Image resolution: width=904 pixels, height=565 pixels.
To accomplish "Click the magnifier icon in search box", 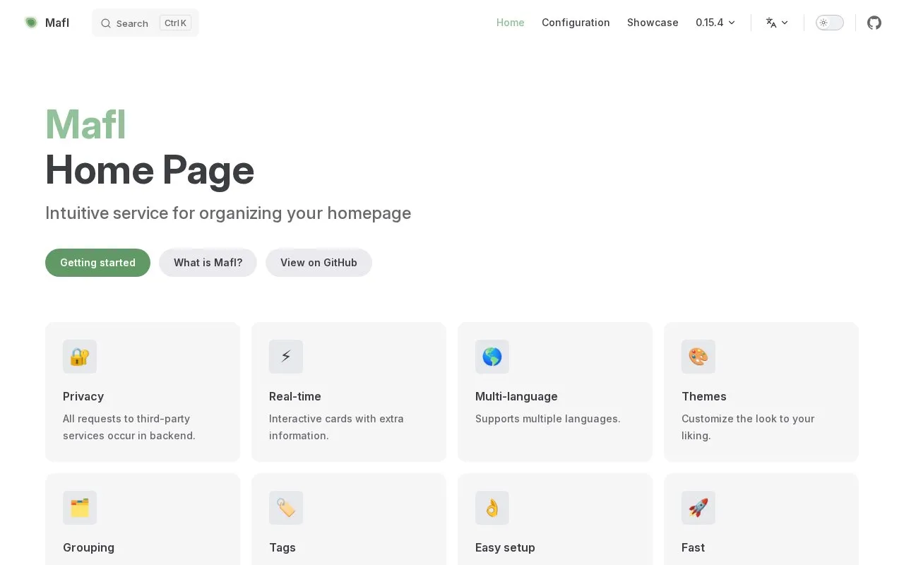I will 105,23.
